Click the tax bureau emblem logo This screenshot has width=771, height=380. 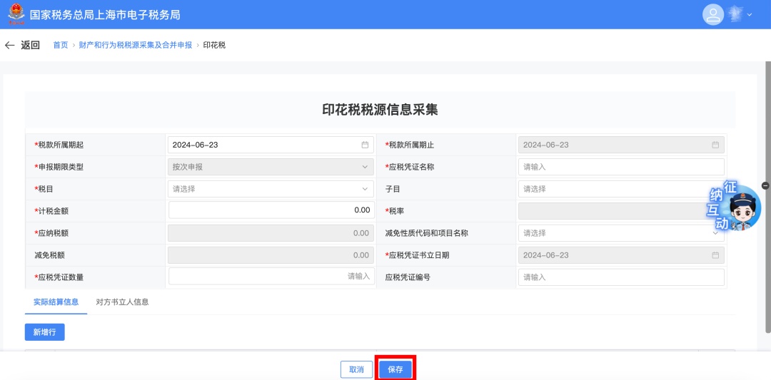click(x=16, y=14)
